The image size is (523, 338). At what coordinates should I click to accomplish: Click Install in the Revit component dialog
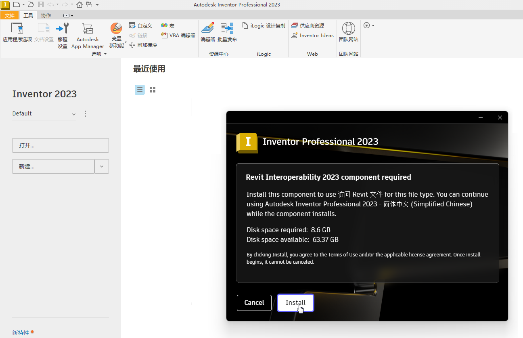(x=295, y=303)
